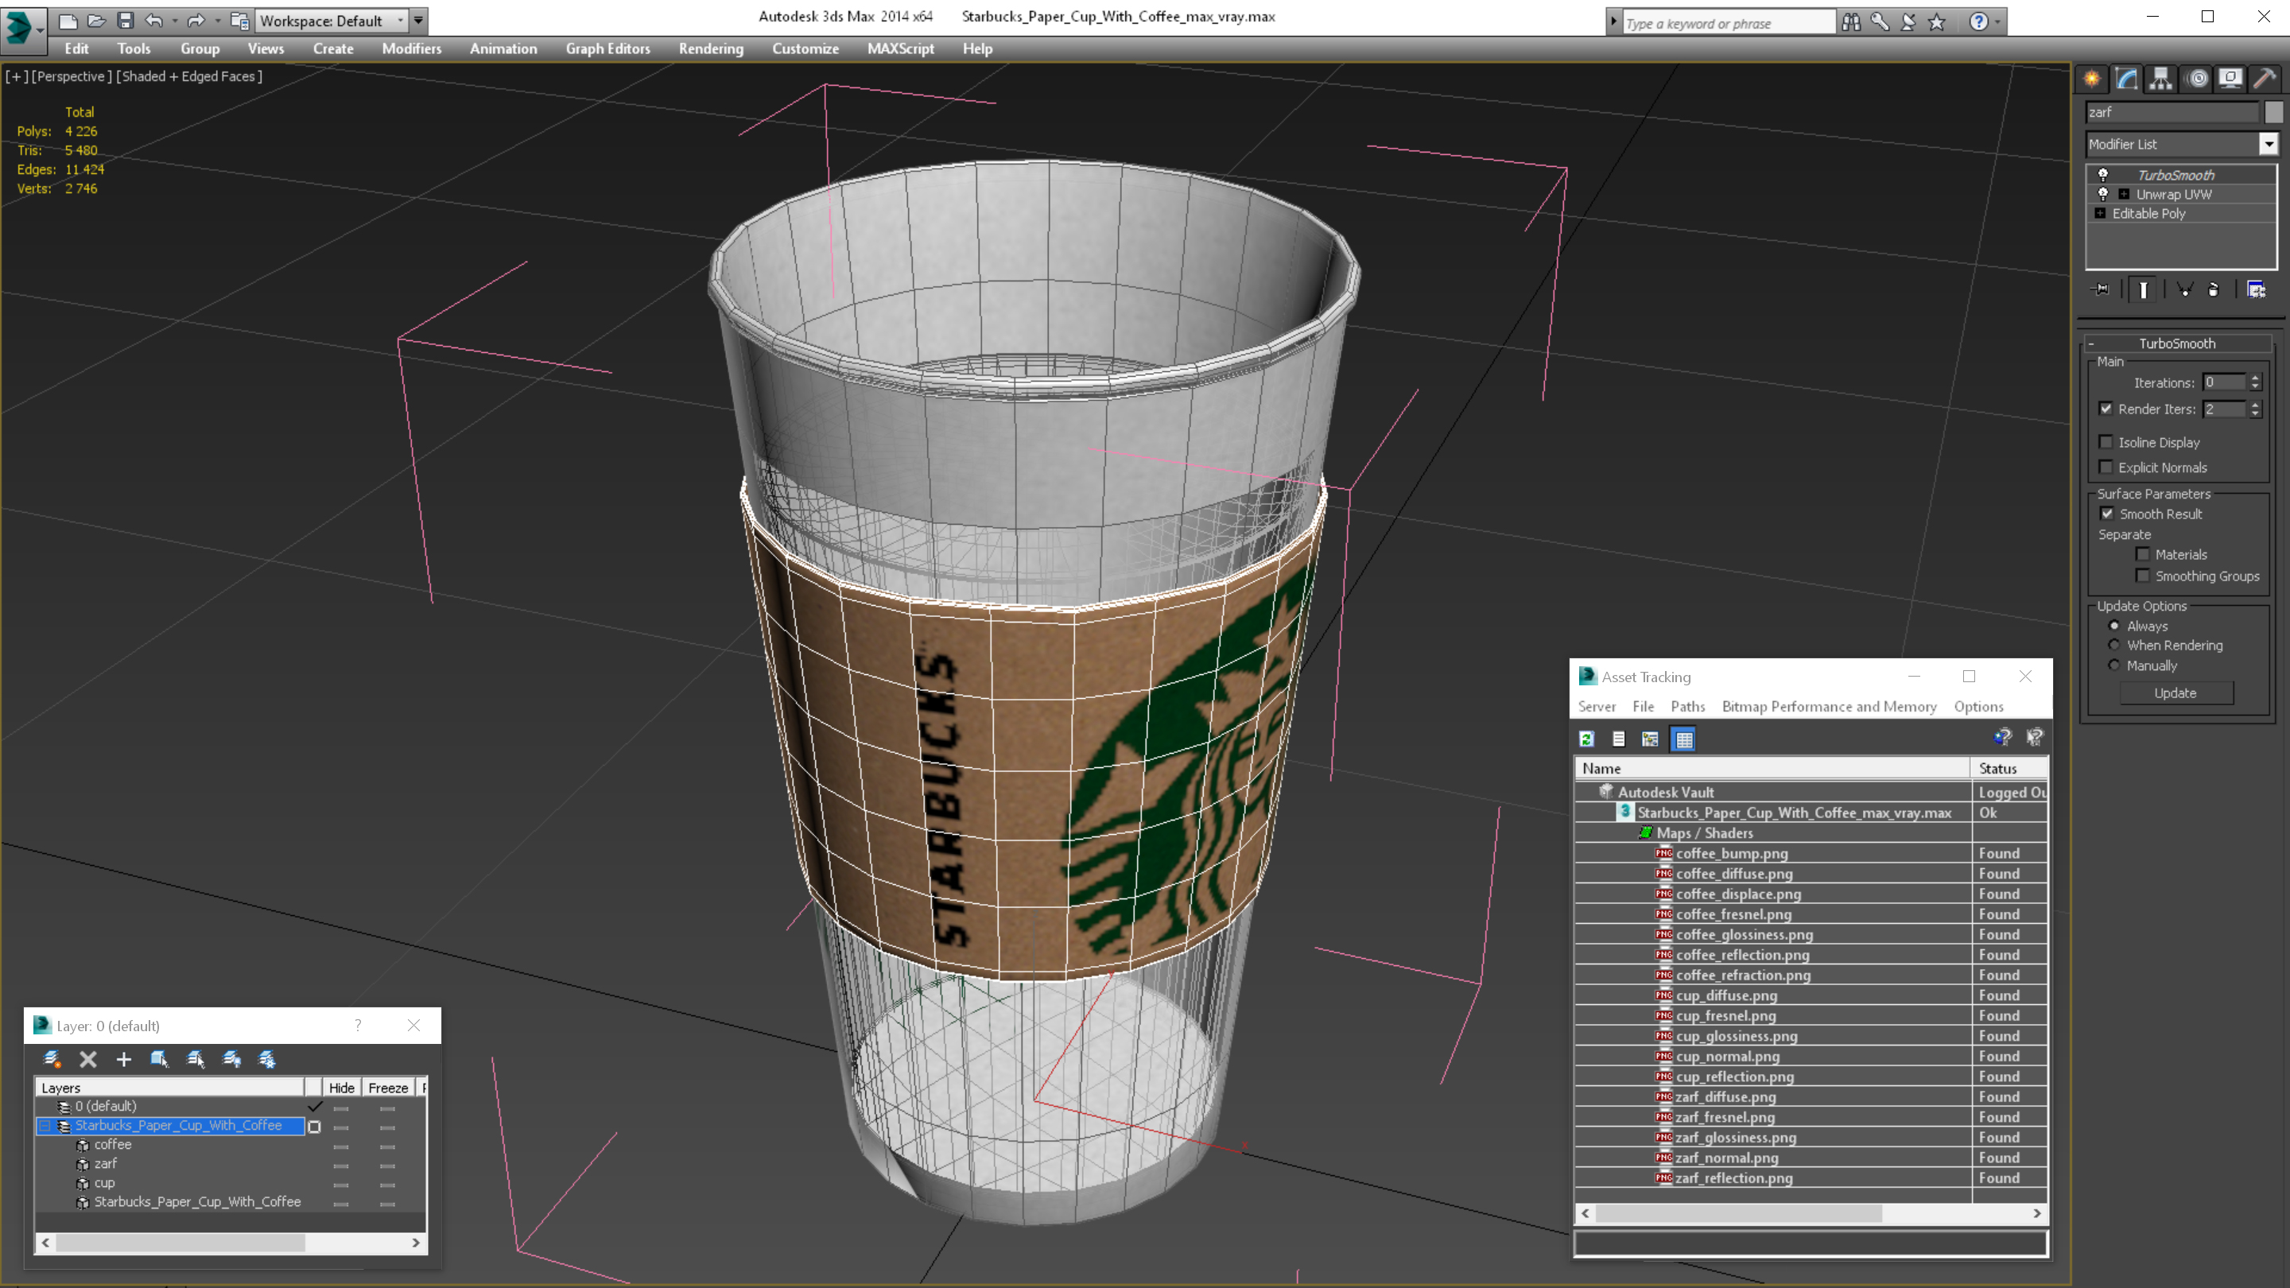Open the Paths menu in Asset Tracking
The width and height of the screenshot is (2290, 1288).
(x=1687, y=707)
